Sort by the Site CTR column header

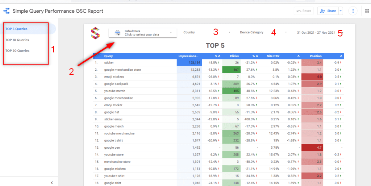(273, 56)
